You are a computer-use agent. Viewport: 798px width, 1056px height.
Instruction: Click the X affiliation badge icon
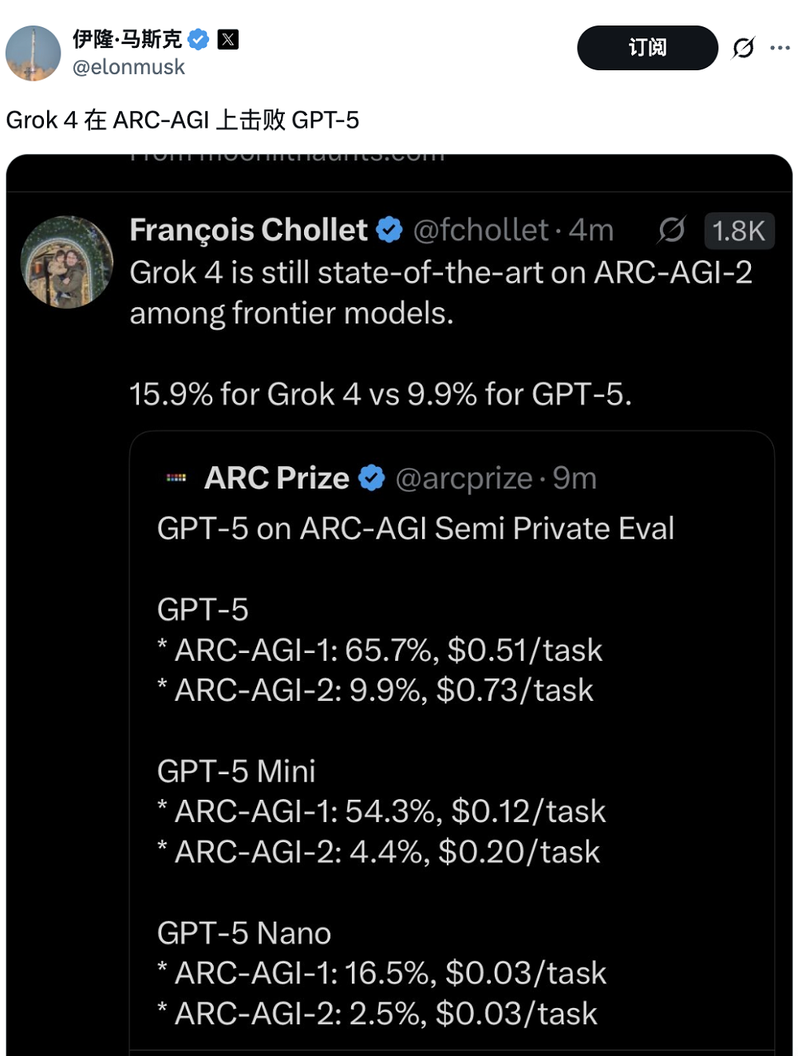click(228, 39)
